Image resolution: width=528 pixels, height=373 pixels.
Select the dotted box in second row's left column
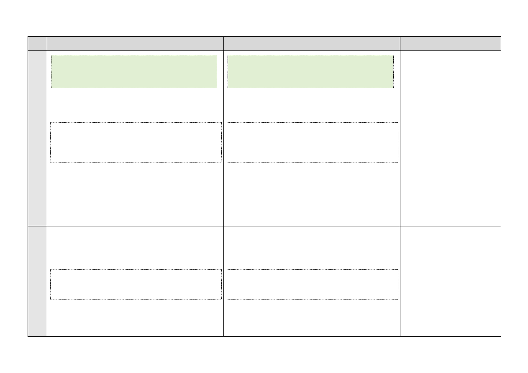pos(136,284)
